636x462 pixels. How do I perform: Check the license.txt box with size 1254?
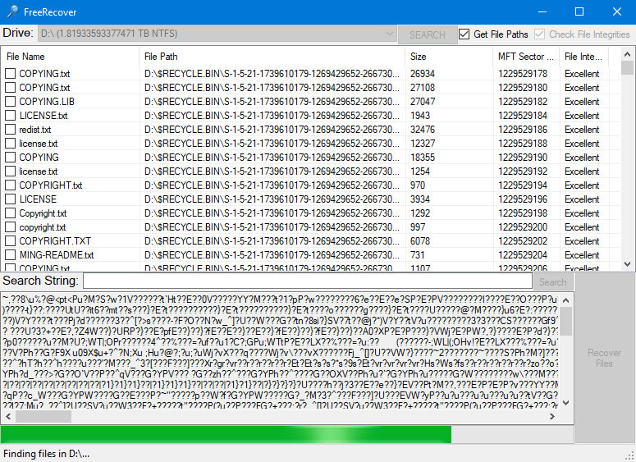tap(10, 172)
